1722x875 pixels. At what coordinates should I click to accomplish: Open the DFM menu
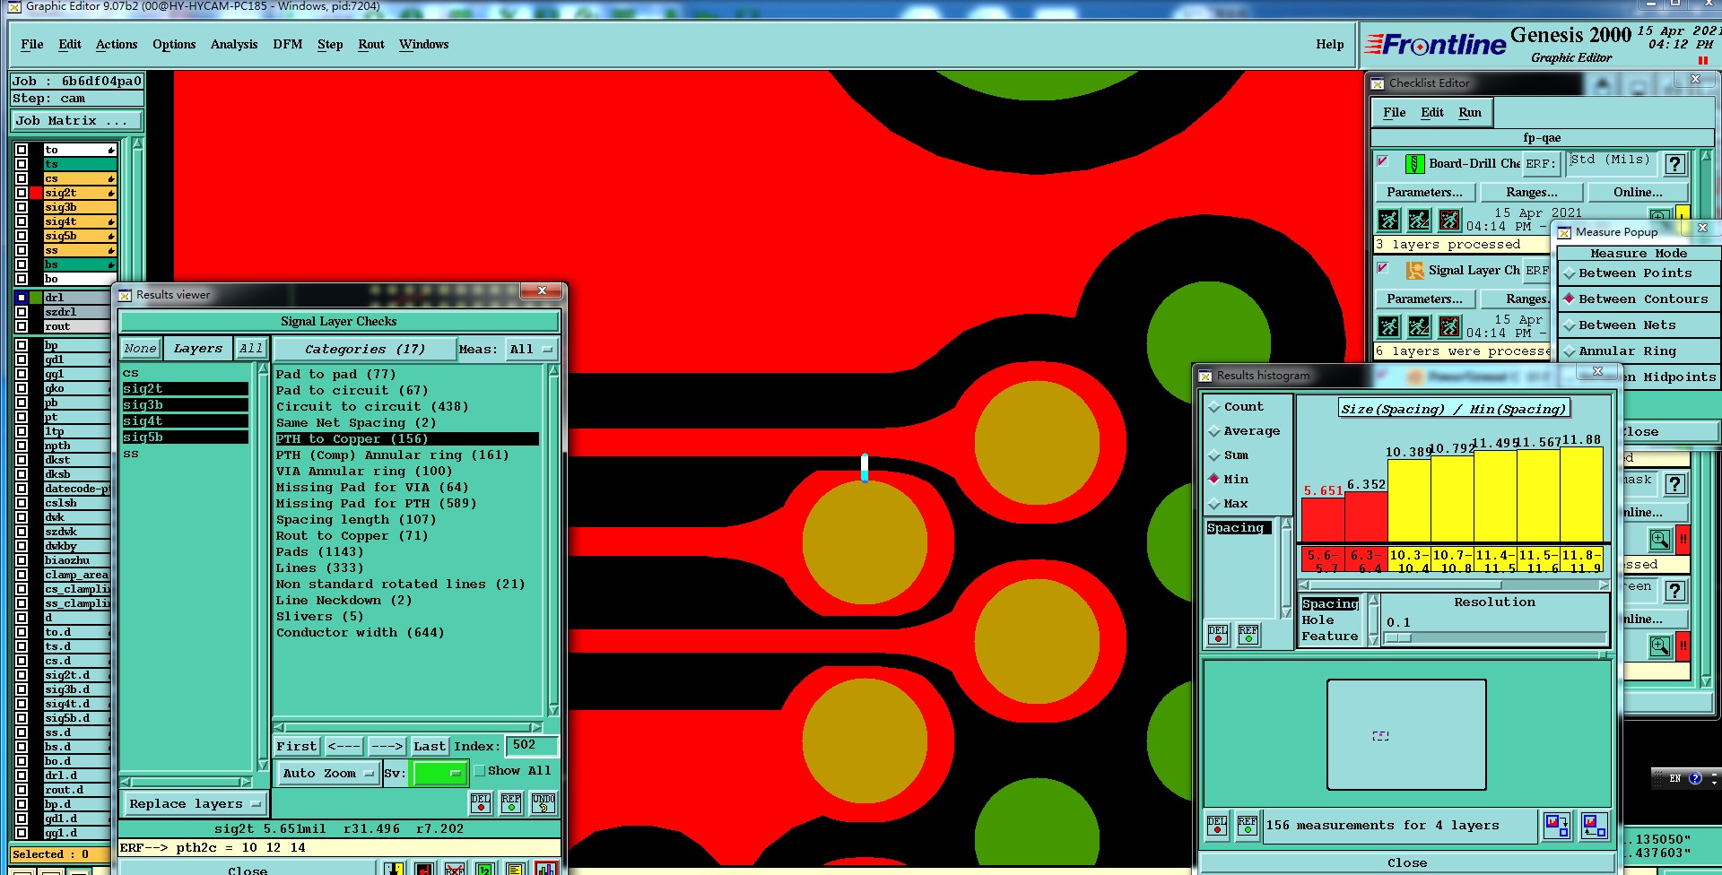click(x=288, y=45)
